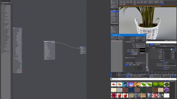Select the dark green leaf preset thumbnail
The height and width of the screenshot is (99, 177).
(166, 84)
